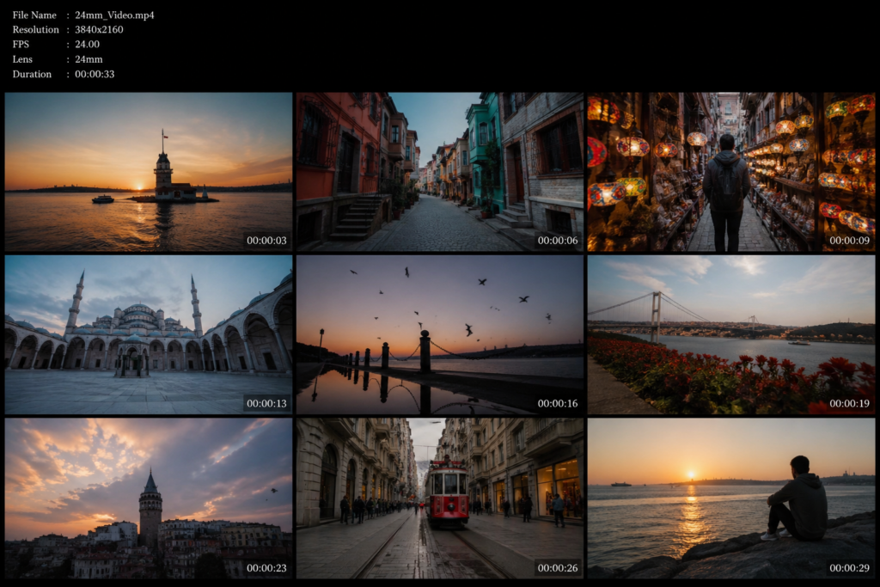Viewport: 880px width, 587px height.
Task: Open the Bosphorus bridge with flowers thumbnail
Action: pos(730,334)
